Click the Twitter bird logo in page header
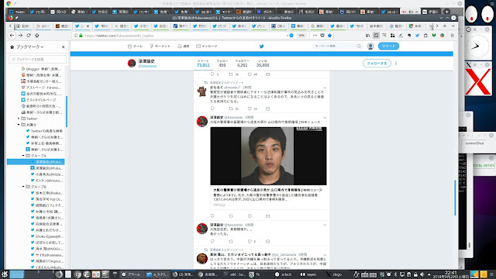This screenshot has height=279, width=496. click(262, 46)
